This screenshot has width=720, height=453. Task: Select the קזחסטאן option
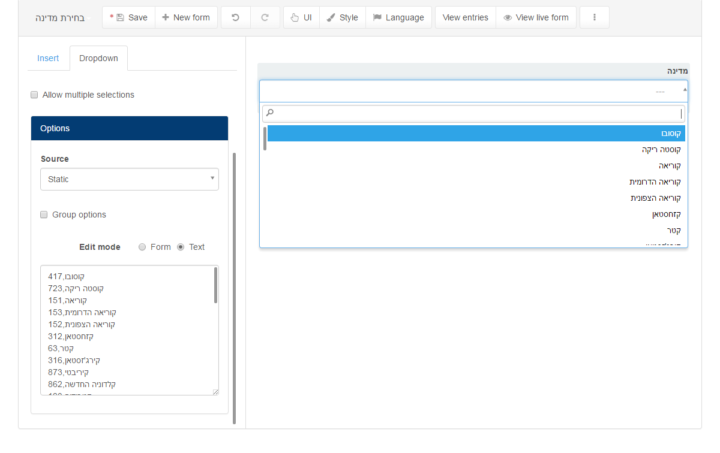click(x=476, y=214)
